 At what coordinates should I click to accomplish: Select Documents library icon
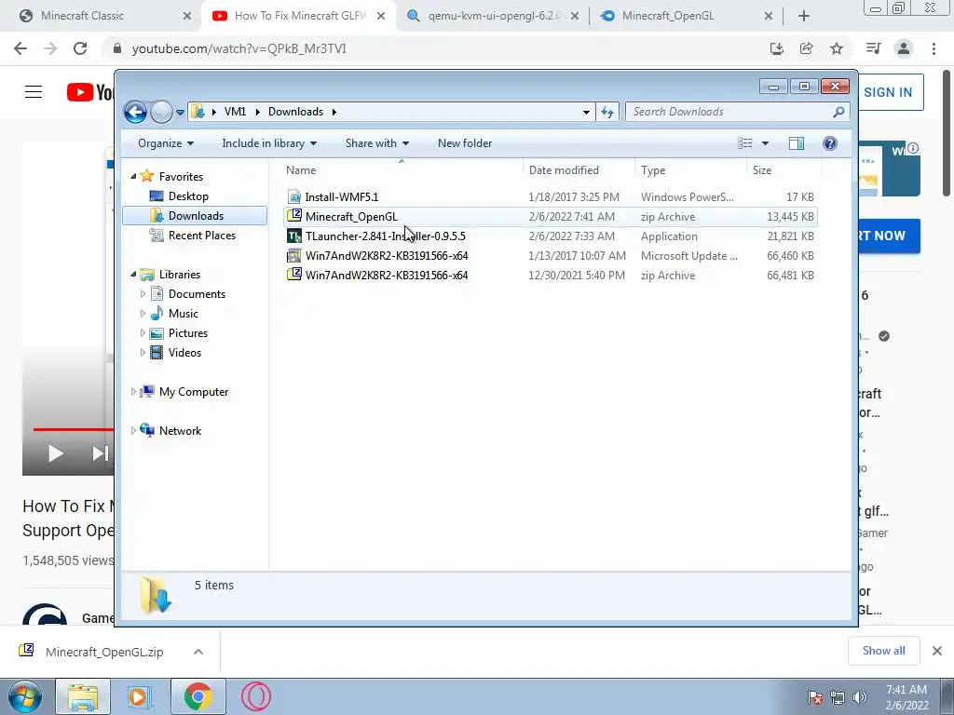click(157, 293)
